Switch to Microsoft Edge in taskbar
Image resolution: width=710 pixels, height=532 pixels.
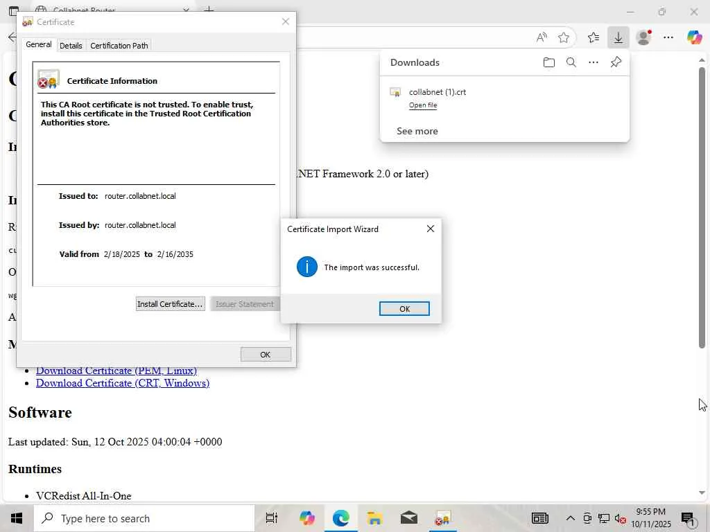click(341, 518)
